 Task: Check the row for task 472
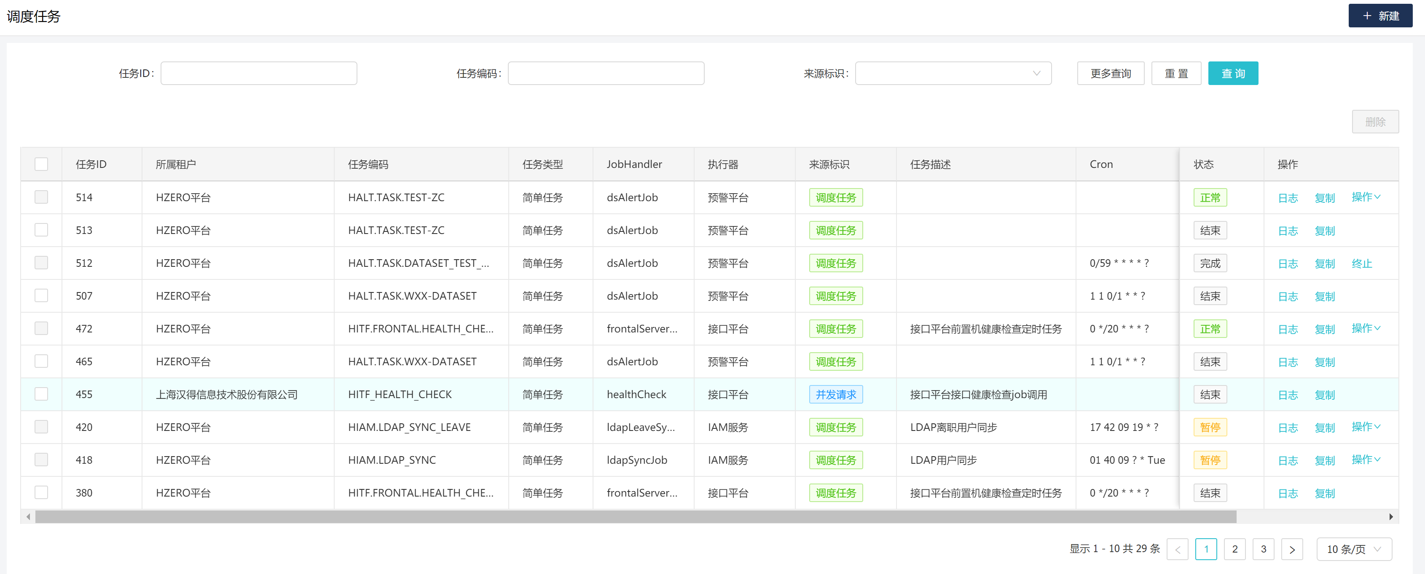click(41, 328)
